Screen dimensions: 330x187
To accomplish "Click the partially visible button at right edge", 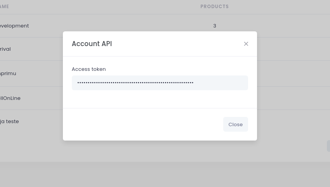I will (x=328, y=146).
